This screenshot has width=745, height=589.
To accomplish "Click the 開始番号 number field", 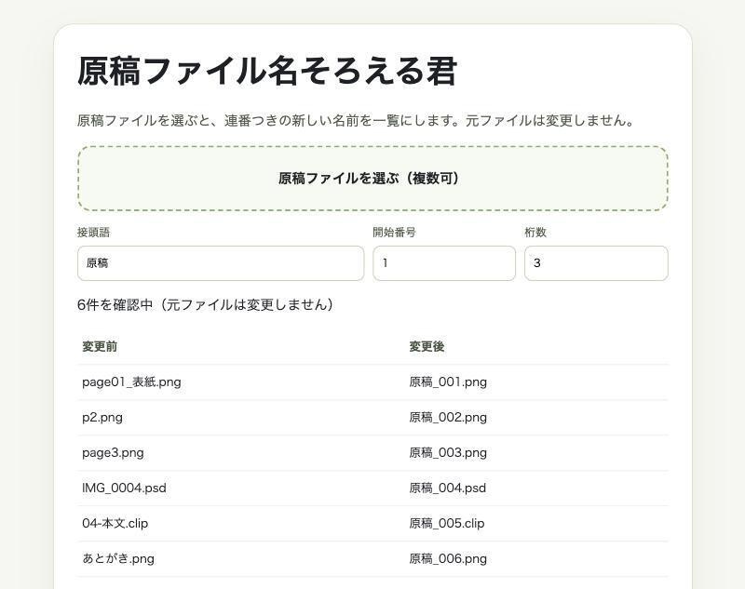I will (x=444, y=263).
